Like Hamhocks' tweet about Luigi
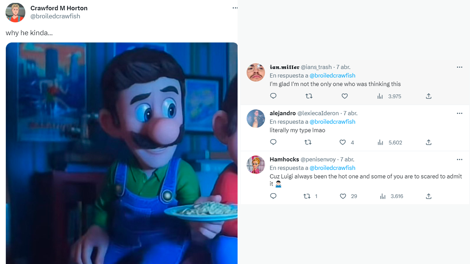The image size is (470, 264). tap(343, 196)
